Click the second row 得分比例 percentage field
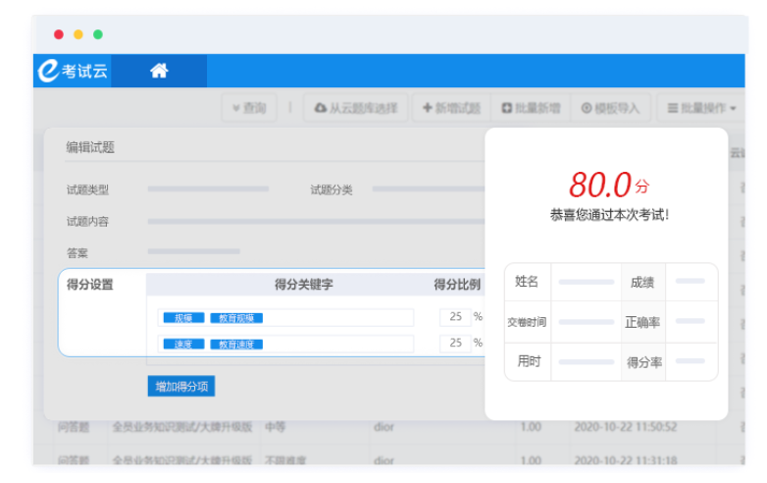This screenshot has height=483, width=767. coord(455,344)
